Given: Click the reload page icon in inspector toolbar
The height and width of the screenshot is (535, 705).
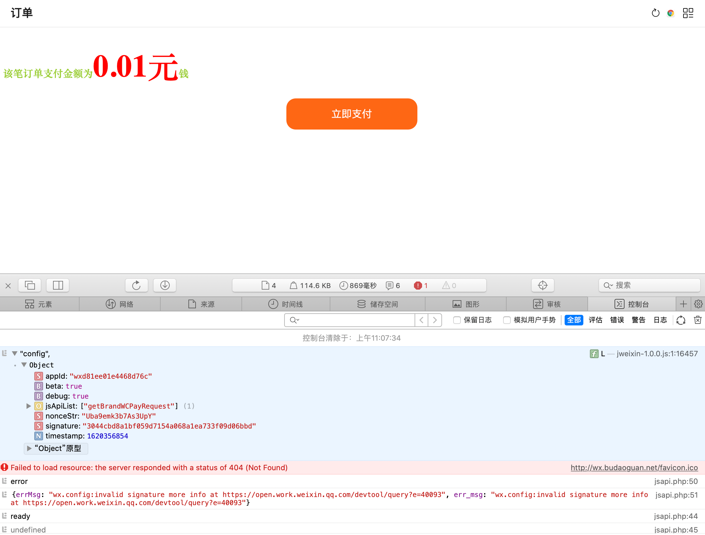Looking at the screenshot, I should pos(136,285).
